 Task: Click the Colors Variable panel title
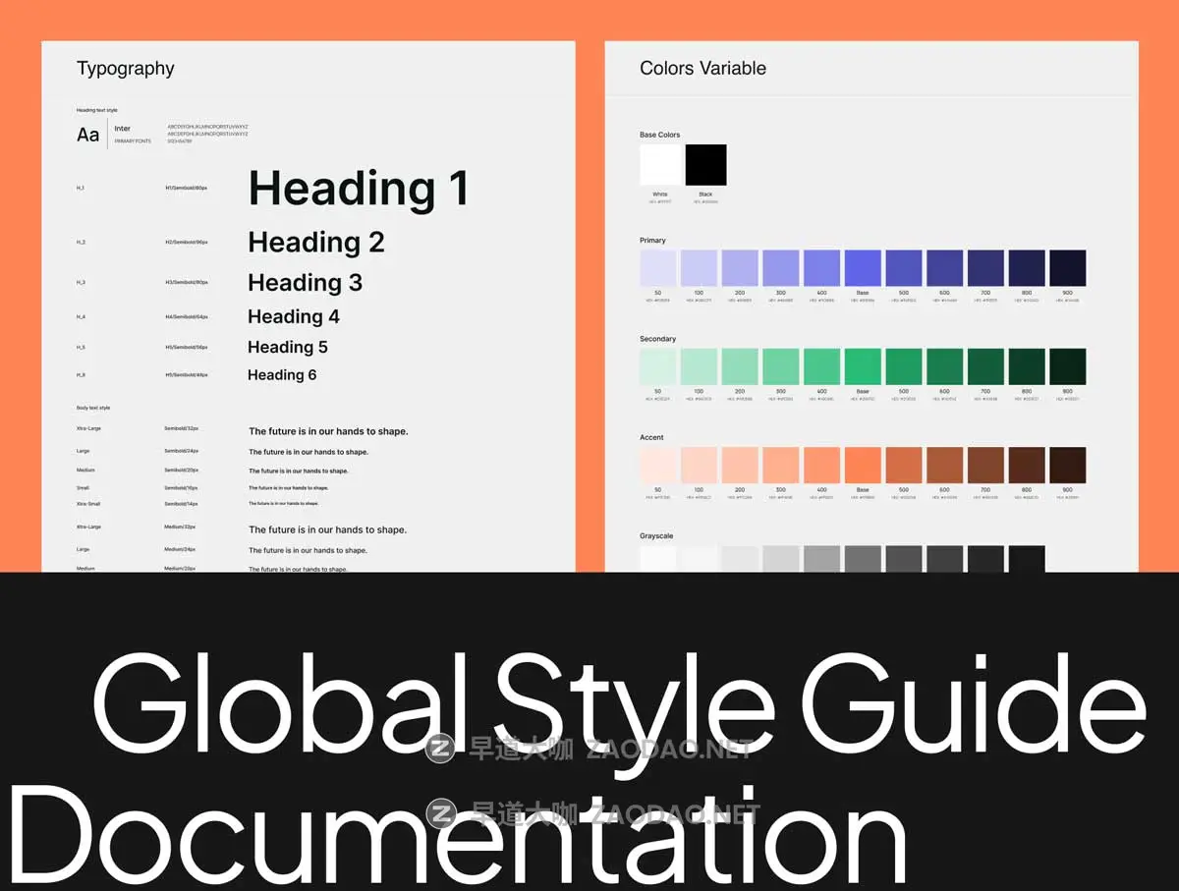pos(702,69)
